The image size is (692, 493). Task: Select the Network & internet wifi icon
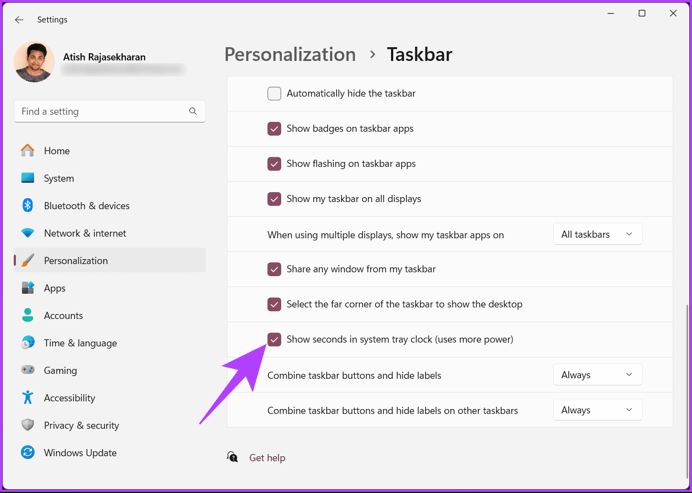tap(27, 233)
